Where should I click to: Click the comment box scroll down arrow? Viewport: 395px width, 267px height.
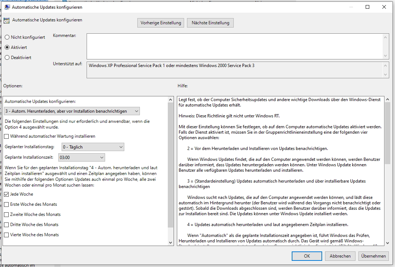click(385, 56)
